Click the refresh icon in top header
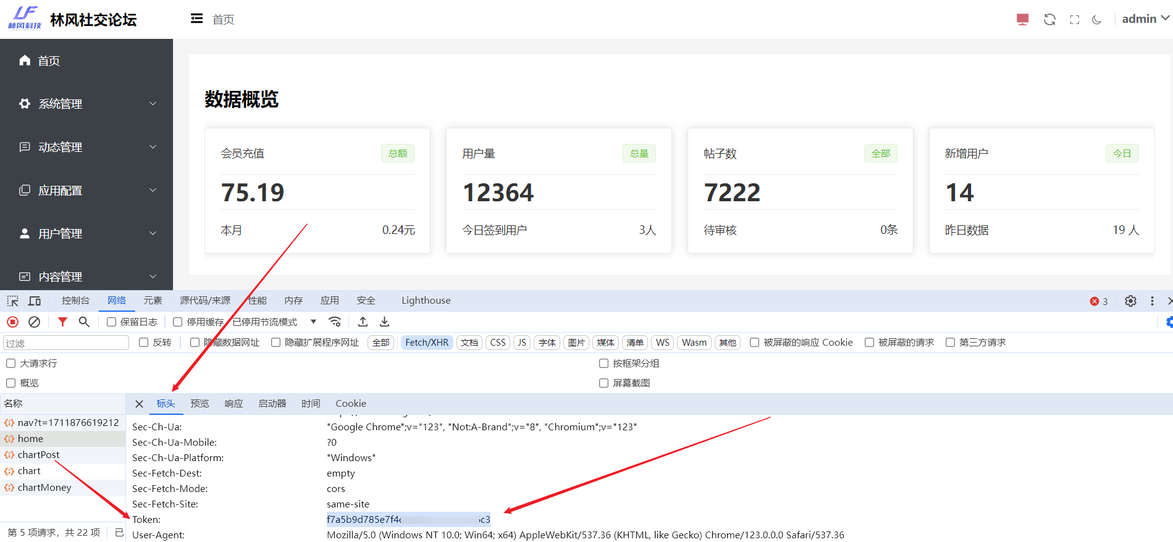Image resolution: width=1173 pixels, height=542 pixels. [1049, 19]
